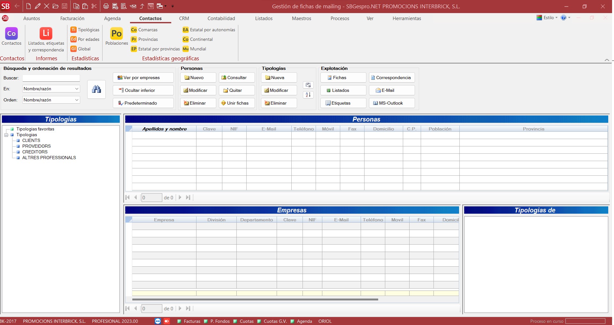614x325 pixels.
Task: Click the Correspondencia button
Action: click(392, 78)
